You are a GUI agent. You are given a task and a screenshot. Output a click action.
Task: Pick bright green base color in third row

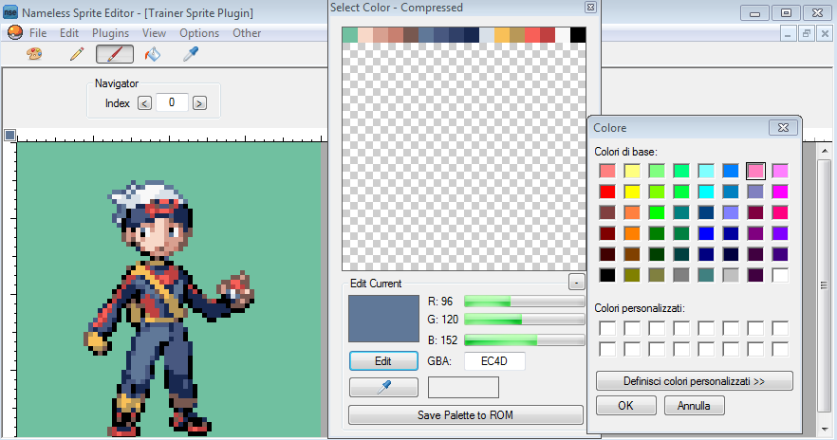[657, 212]
